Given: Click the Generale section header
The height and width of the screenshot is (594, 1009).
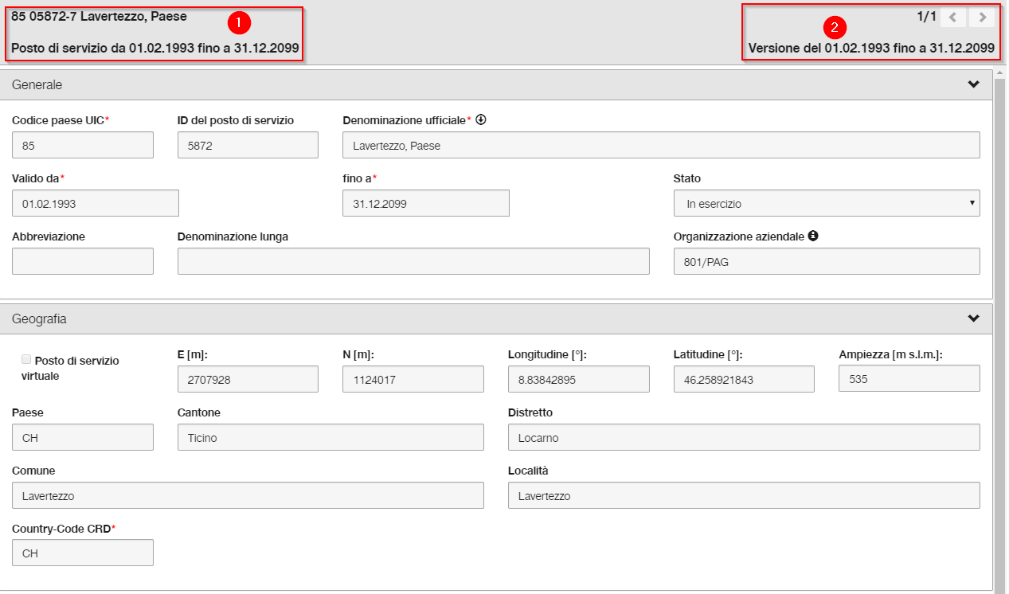Looking at the screenshot, I should pos(496,85).
